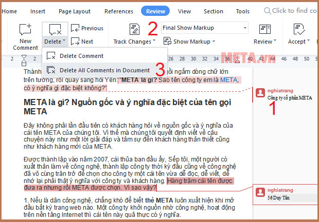Image resolution: width=319 pixels, height=222 pixels.
Task: Click paragraph starting 'Được thành lập vào năm 2007'
Action: coord(130,173)
